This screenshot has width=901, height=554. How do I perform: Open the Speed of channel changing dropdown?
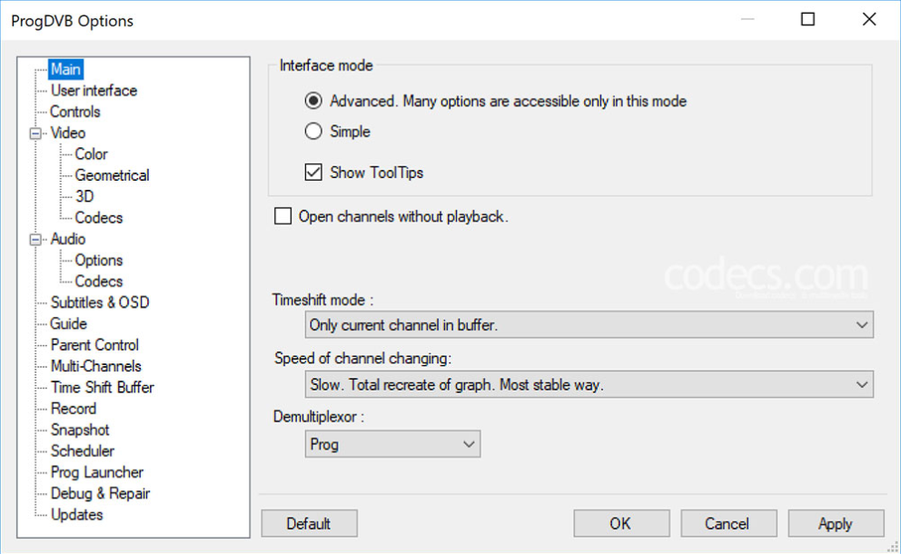point(589,384)
